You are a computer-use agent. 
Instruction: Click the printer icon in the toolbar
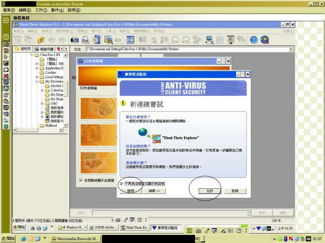tap(209, 40)
